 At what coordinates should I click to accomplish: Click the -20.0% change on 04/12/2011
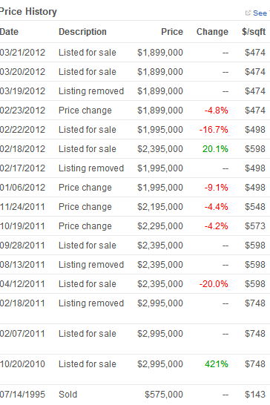(x=214, y=284)
